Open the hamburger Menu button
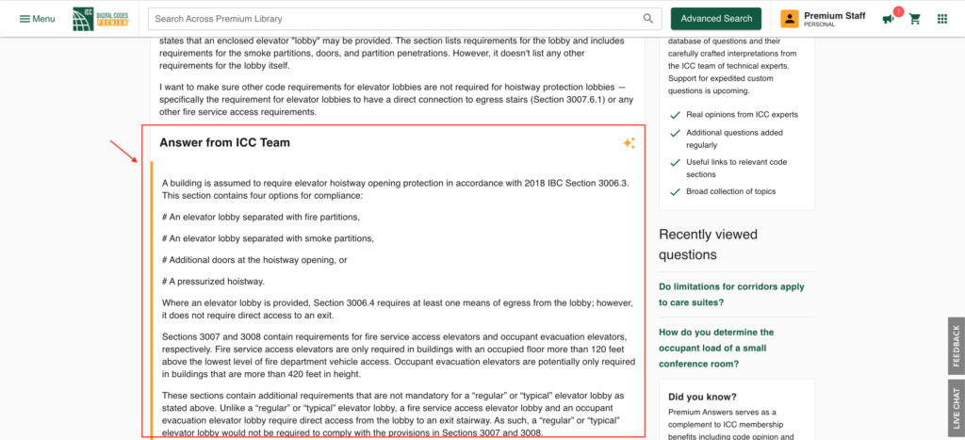This screenshot has height=440, width=965. click(37, 19)
